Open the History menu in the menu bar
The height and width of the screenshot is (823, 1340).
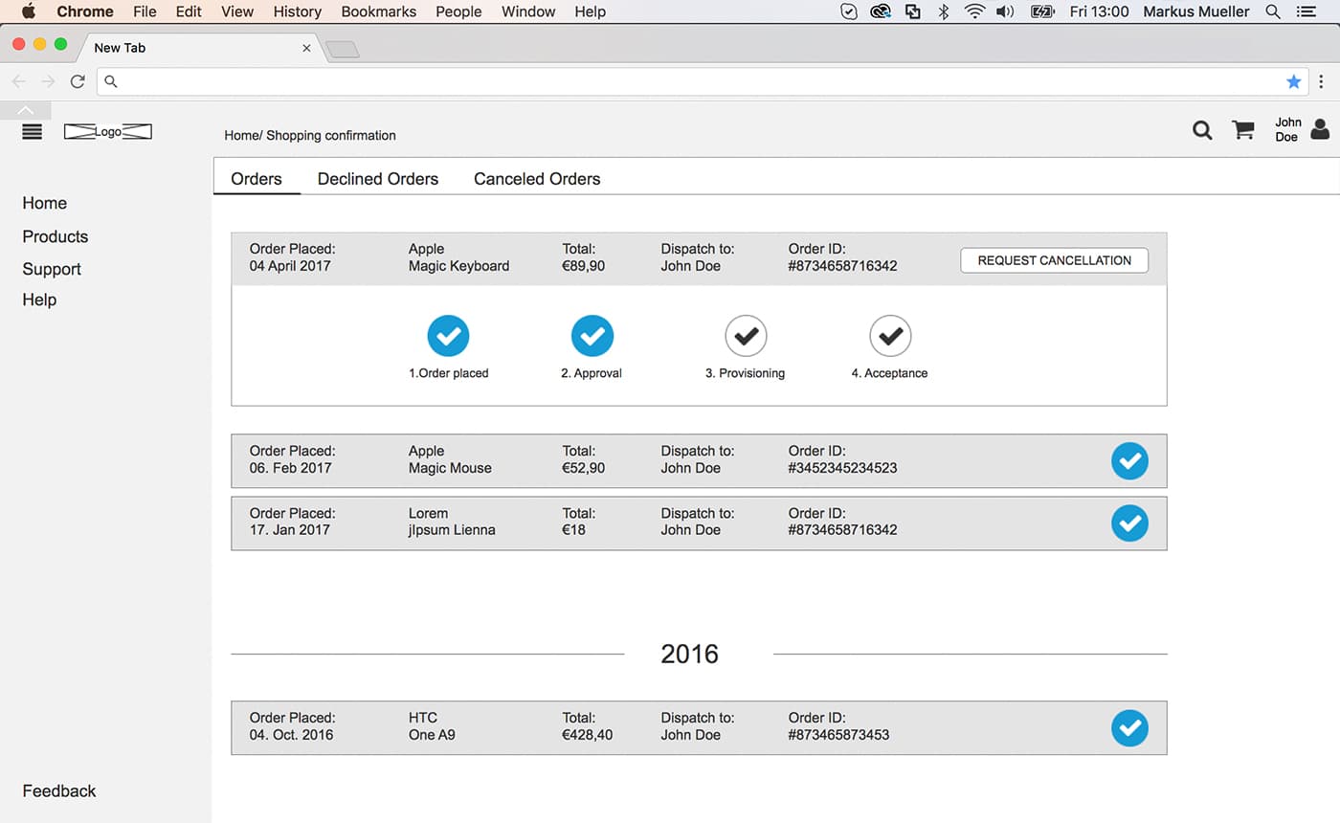coord(297,11)
